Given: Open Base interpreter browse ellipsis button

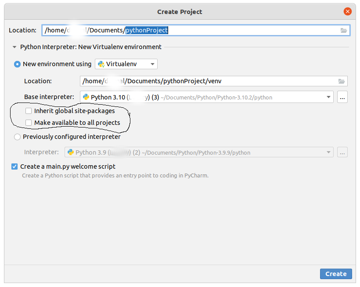Looking at the screenshot, I should (x=342, y=97).
